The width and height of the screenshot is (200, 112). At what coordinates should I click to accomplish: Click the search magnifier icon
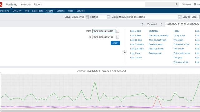tap(177, 4)
